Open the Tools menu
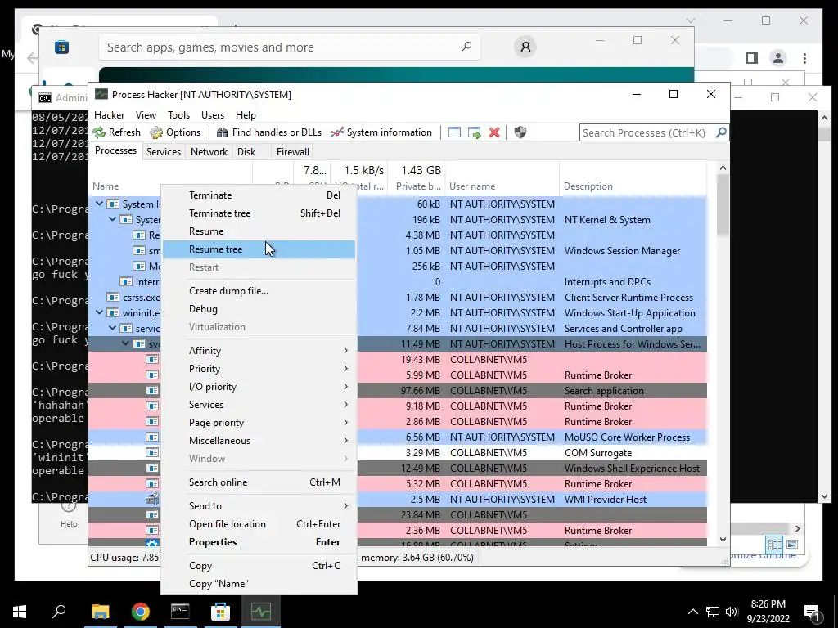 coord(178,114)
